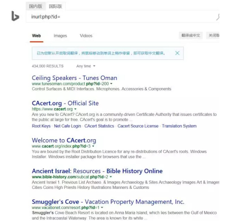Expand arrow beside tunesoman.com URL
229x221 pixels.
[111, 84]
